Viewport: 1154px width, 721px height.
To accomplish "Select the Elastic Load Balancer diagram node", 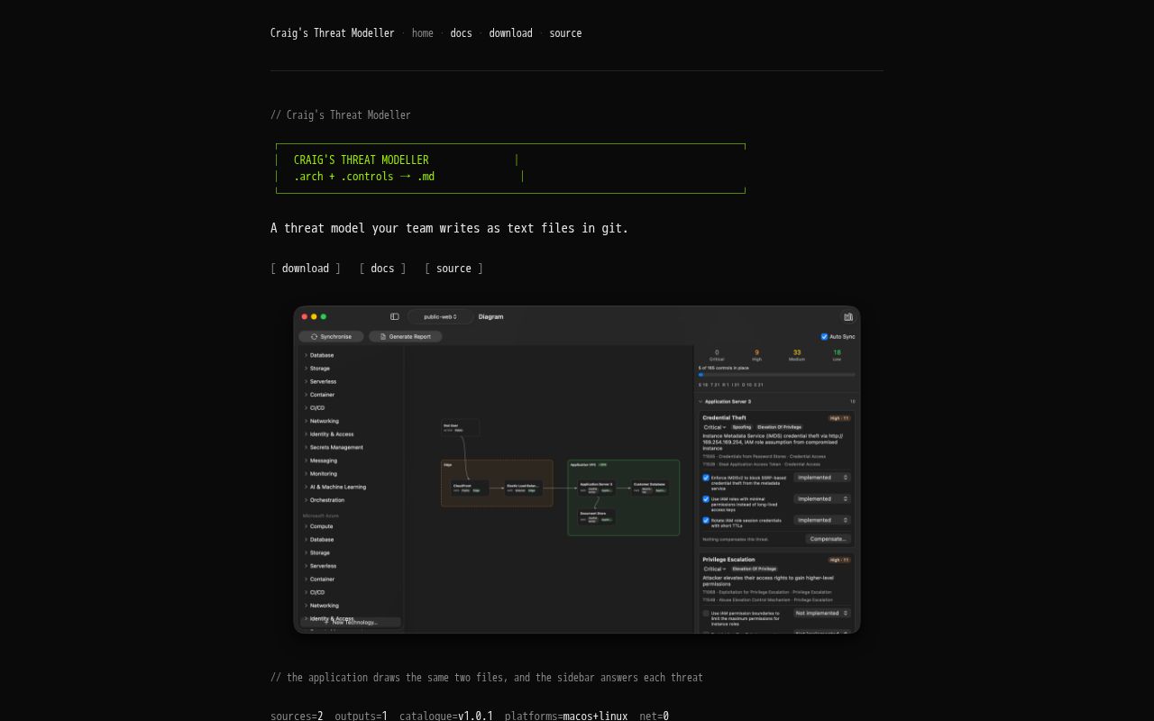I will (523, 488).
